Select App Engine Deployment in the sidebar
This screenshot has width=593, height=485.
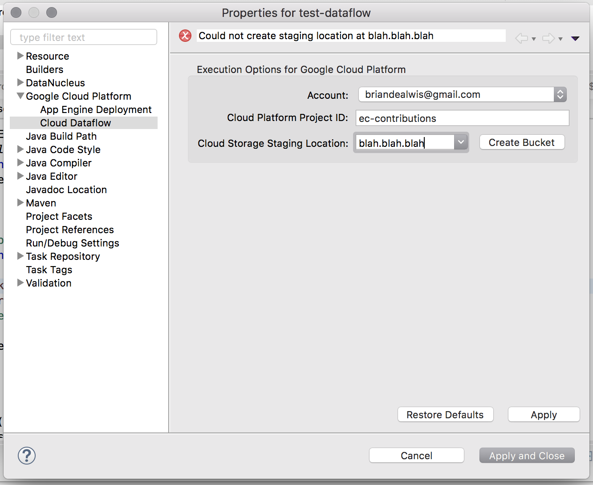click(96, 109)
